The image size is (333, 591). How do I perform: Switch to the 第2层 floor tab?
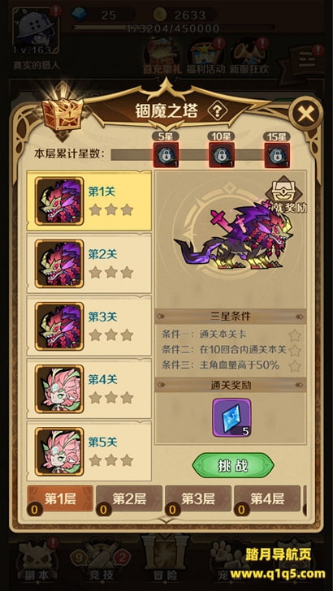point(129,498)
